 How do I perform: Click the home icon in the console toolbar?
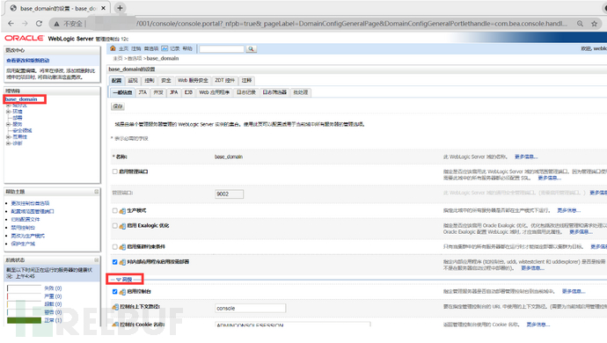click(113, 48)
